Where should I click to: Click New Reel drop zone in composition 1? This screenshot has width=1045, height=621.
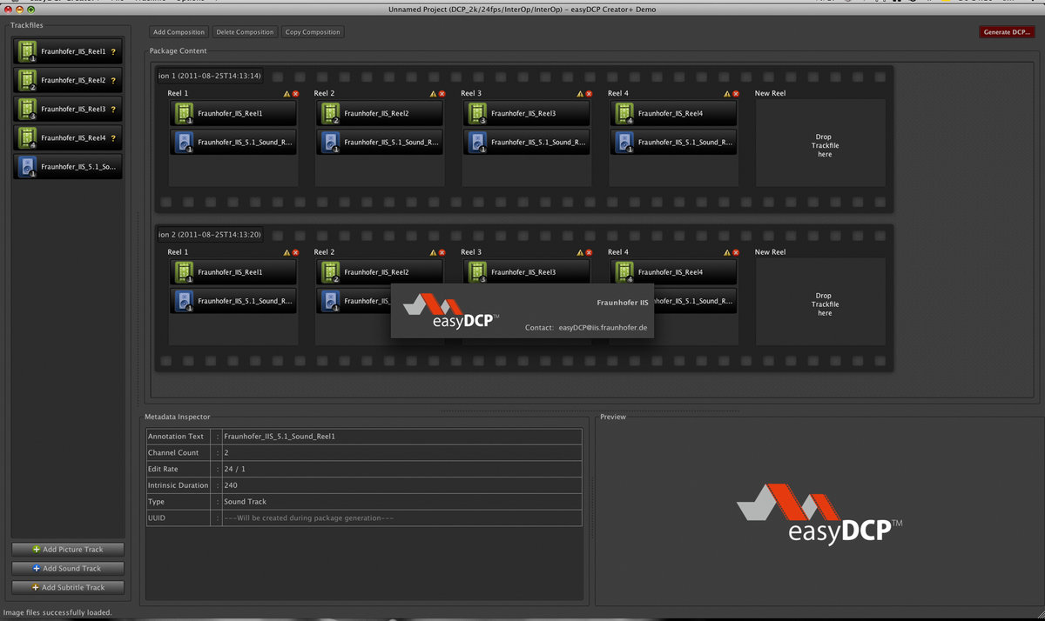pyautogui.click(x=820, y=143)
